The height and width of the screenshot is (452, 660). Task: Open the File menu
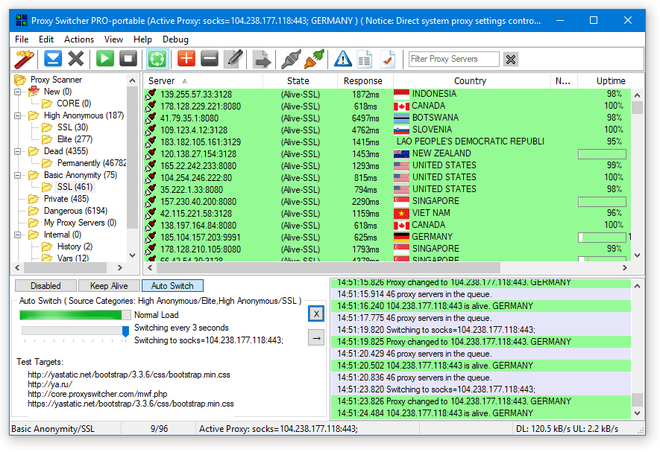(x=22, y=39)
